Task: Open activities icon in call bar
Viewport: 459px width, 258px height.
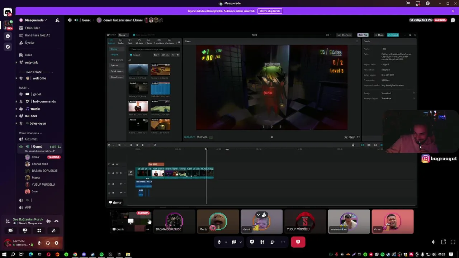Action: (262, 242)
